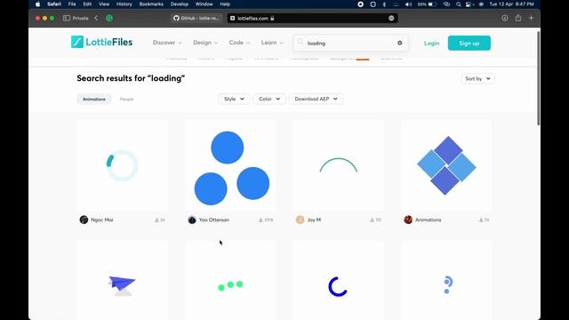Expand the Code dropdown

[239, 43]
